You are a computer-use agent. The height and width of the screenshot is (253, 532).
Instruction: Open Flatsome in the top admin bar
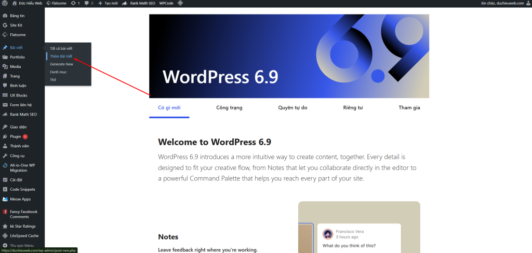56,3
